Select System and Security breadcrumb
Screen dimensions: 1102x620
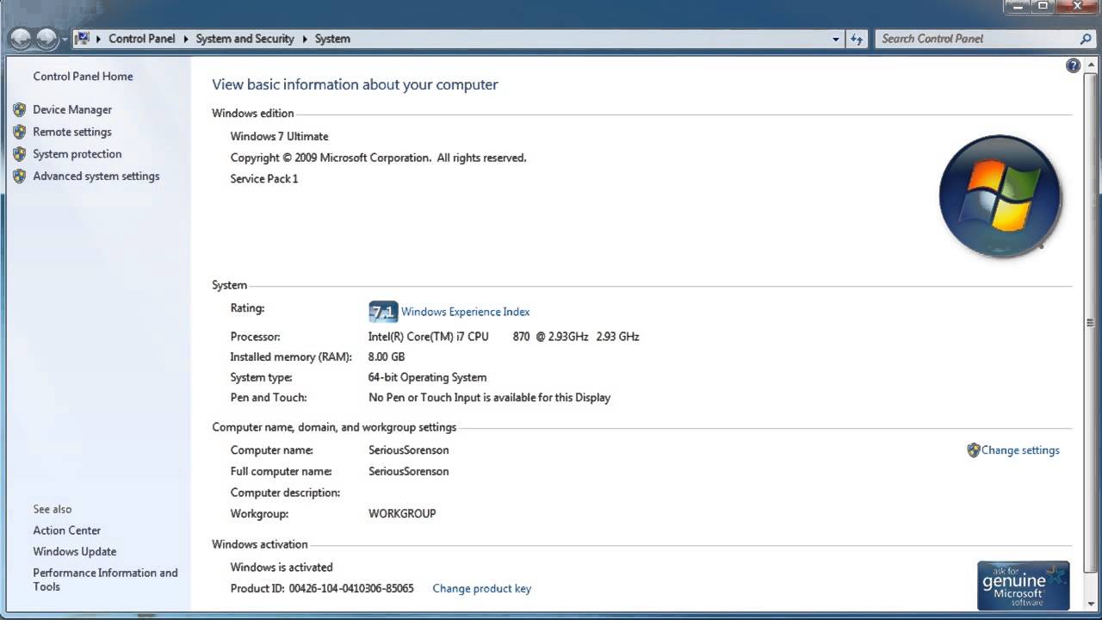[245, 39]
